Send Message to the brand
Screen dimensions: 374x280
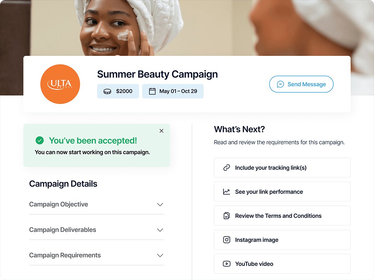tap(301, 84)
